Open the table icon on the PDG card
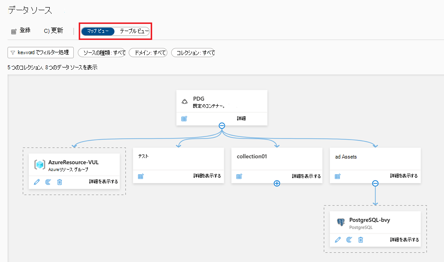The width and height of the screenshot is (444, 262). pos(183,119)
